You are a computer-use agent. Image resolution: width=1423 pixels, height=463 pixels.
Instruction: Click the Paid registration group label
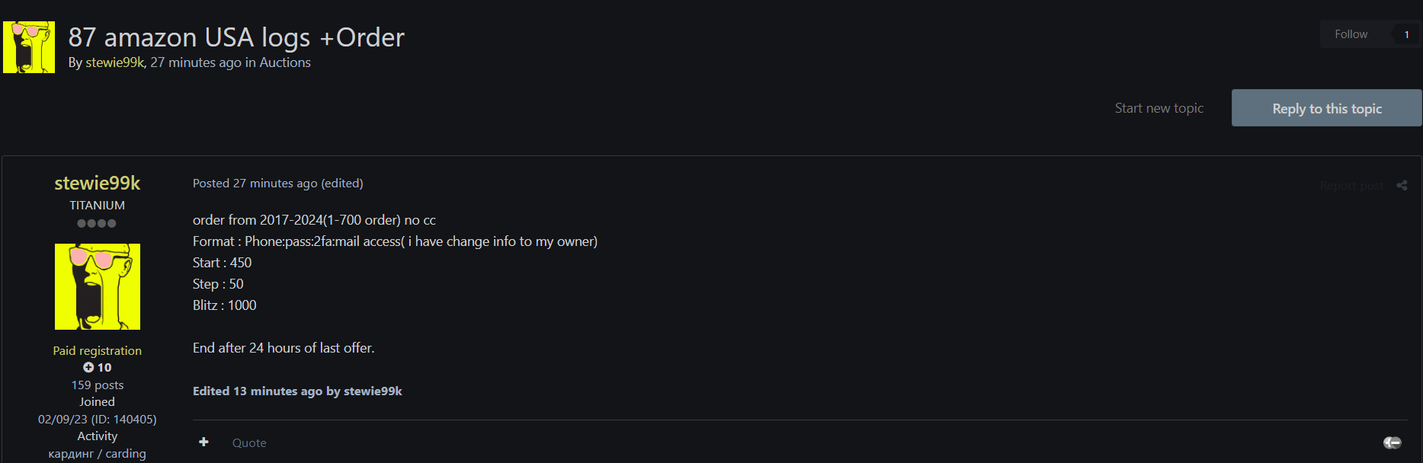click(x=98, y=350)
